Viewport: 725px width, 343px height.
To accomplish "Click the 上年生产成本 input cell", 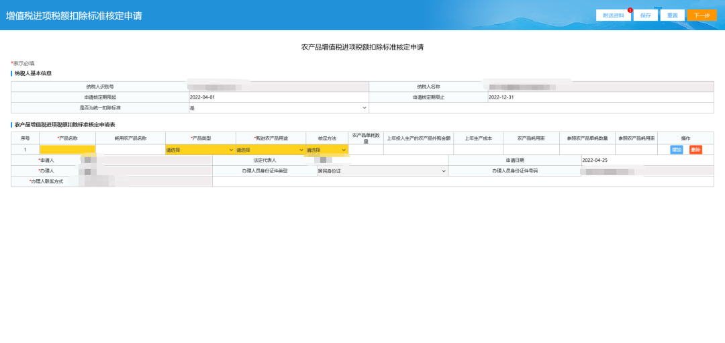I will click(477, 150).
